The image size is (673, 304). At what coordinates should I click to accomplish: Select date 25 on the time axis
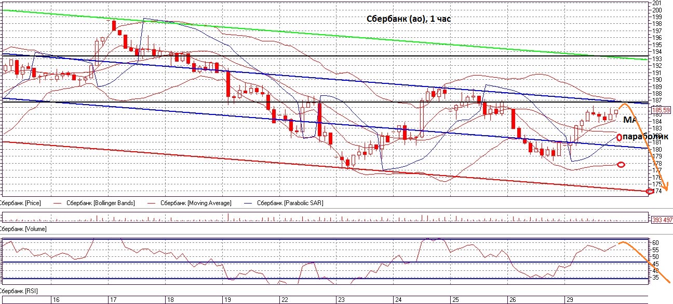455,300
